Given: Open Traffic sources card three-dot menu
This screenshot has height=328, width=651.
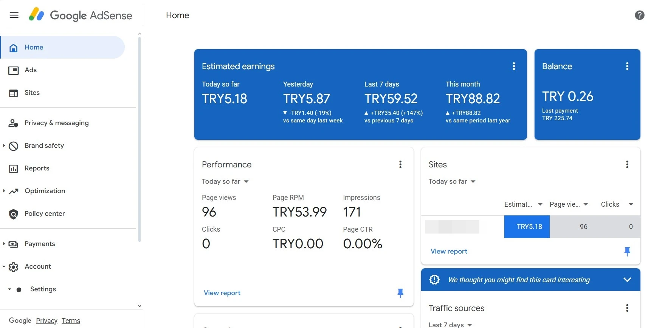Looking at the screenshot, I should pos(627,308).
